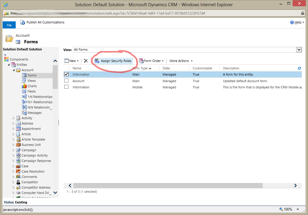Click the Delete X icon in toolbar
Image resolution: width=308 pixels, height=215 pixels.
[86, 61]
